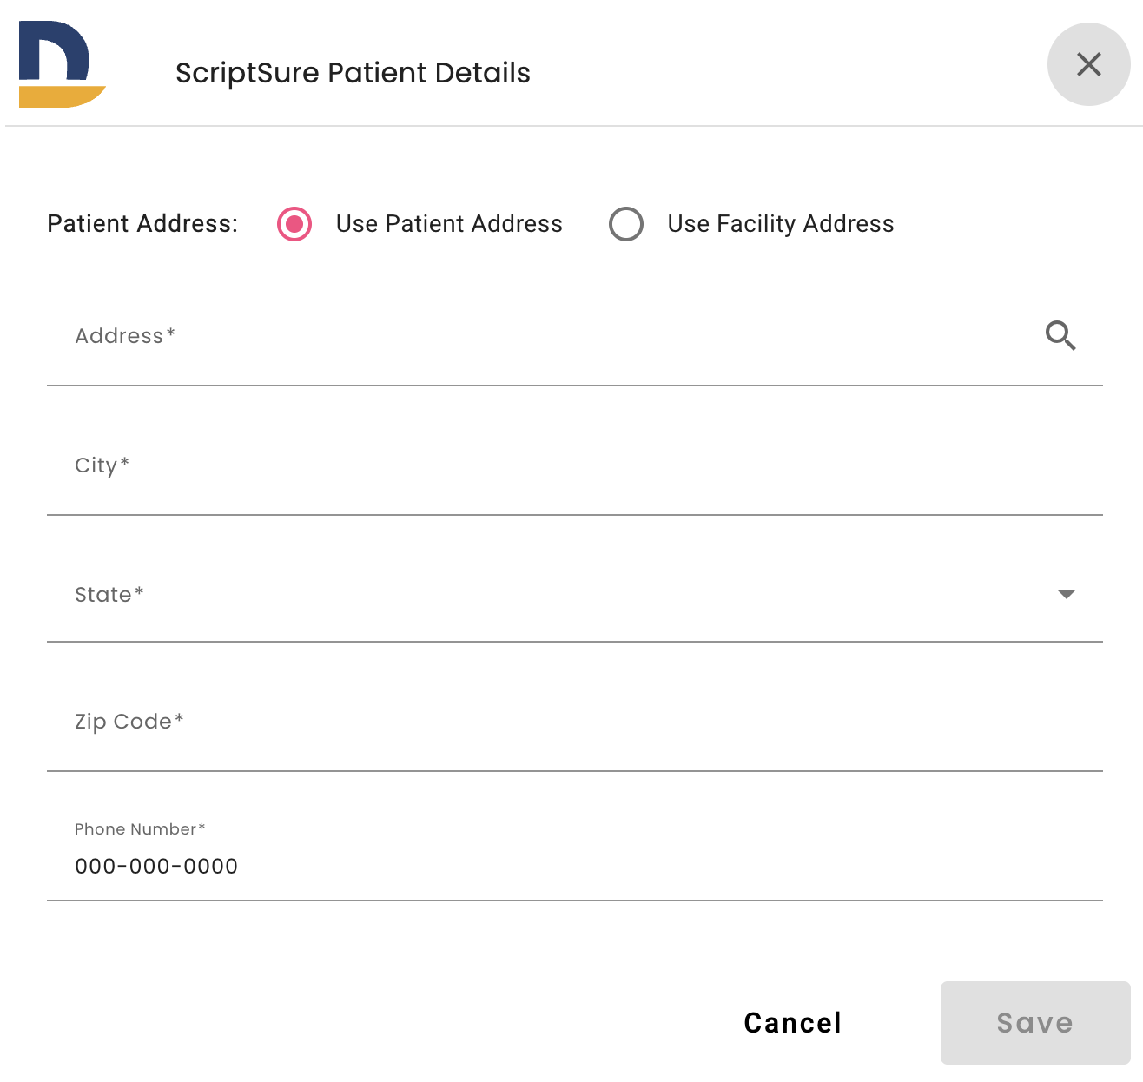
Task: Select the Use Facility Address radio button
Action: (626, 224)
